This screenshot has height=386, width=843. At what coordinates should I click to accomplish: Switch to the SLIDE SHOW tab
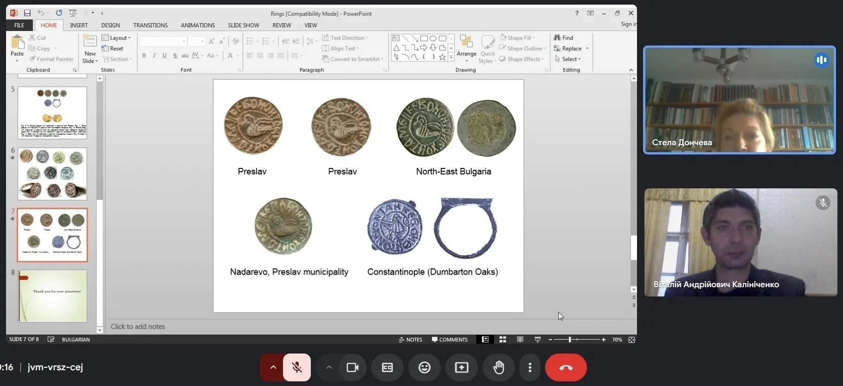coord(243,26)
